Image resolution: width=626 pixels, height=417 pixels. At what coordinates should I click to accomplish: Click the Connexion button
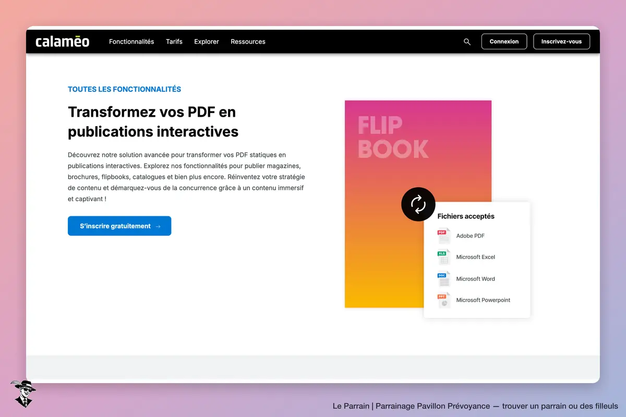[x=504, y=42]
